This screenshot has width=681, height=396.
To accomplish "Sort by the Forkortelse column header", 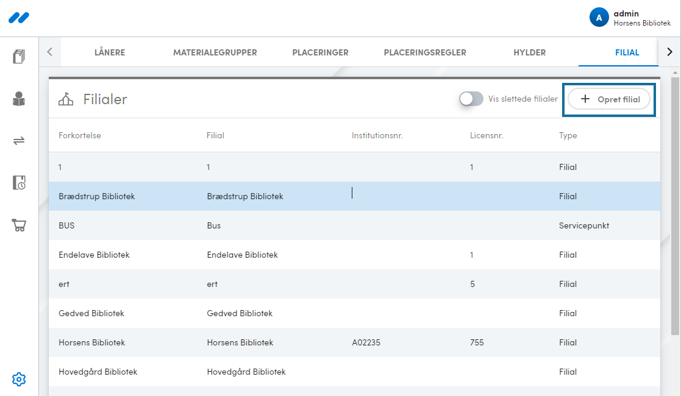I will coord(80,135).
